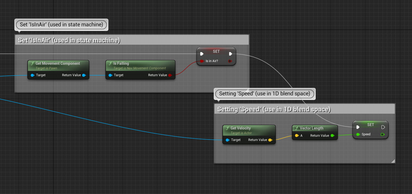Click the red 'Is in Air?' input pin

click(202, 61)
